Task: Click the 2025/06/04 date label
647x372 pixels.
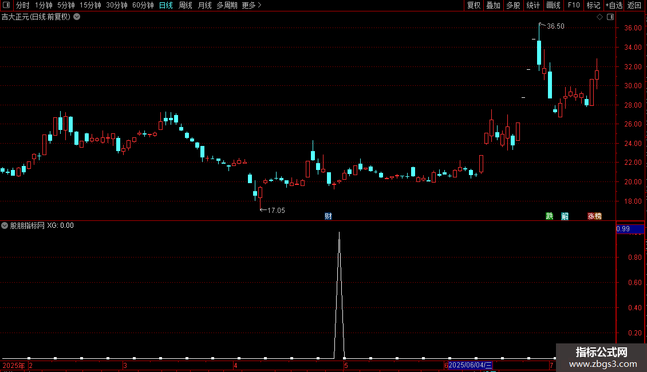Action: point(471,365)
